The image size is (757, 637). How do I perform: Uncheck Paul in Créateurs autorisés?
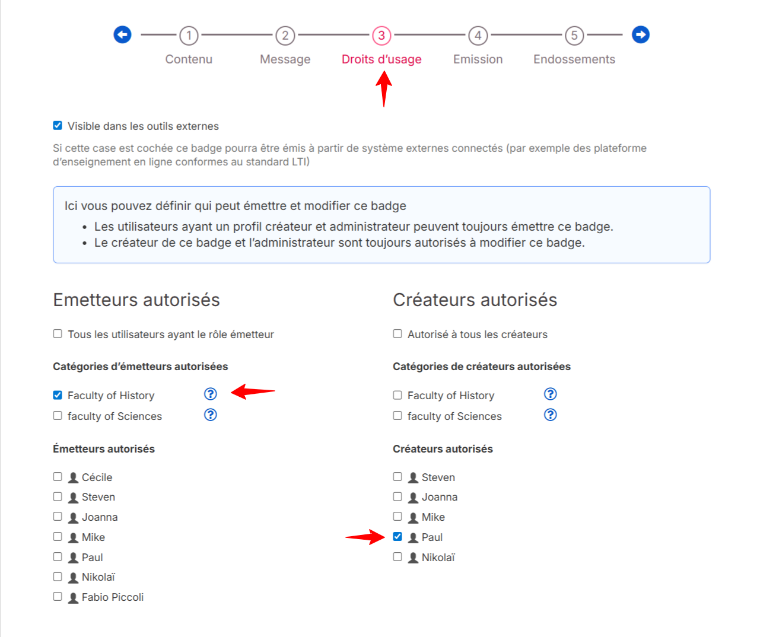pyautogui.click(x=397, y=537)
